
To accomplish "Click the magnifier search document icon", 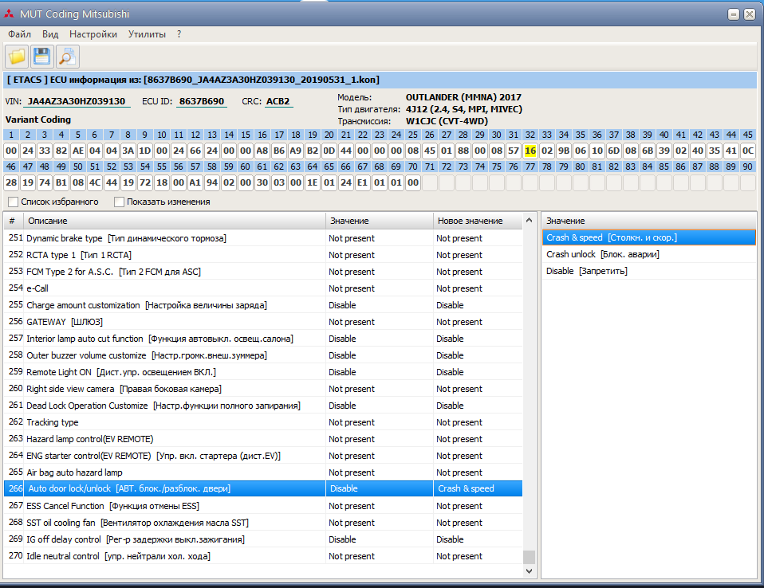I will [x=67, y=57].
